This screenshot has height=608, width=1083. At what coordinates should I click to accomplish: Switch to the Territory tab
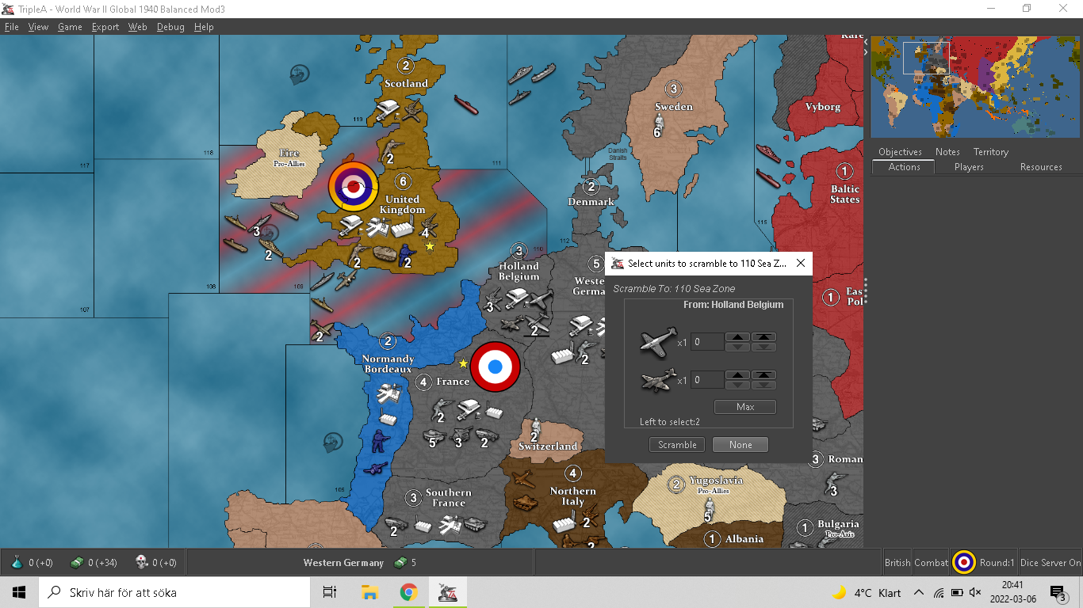(x=991, y=152)
